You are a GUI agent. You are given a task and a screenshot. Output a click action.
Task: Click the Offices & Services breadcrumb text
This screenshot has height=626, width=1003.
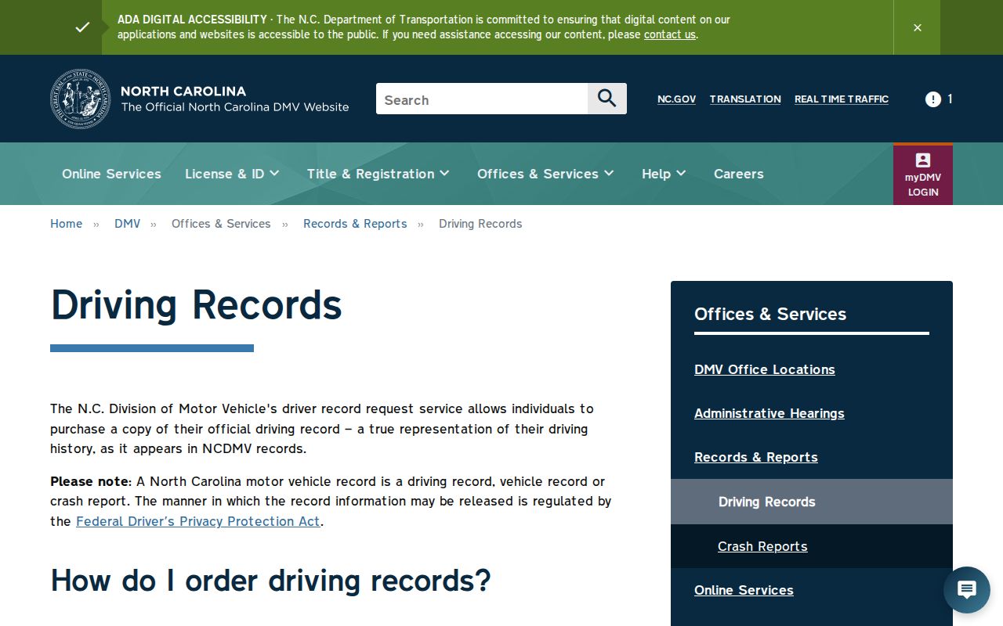[221, 224]
